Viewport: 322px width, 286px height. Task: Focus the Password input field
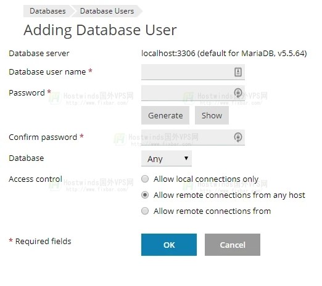tap(193, 93)
